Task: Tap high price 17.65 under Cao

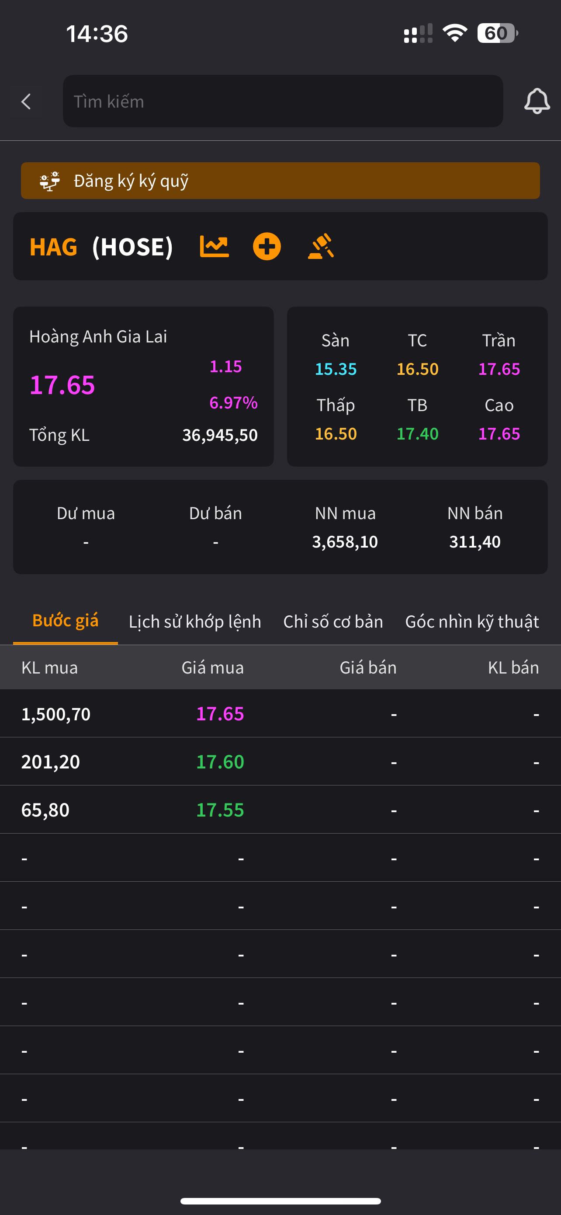Action: pyautogui.click(x=499, y=433)
